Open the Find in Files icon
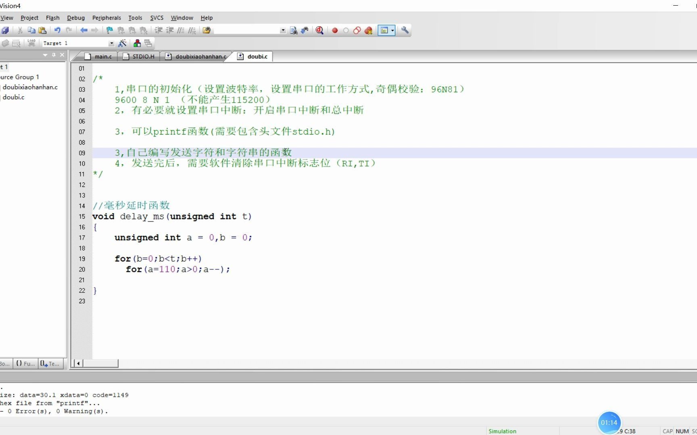Viewport: 697px width, 435px height. pyautogui.click(x=207, y=30)
